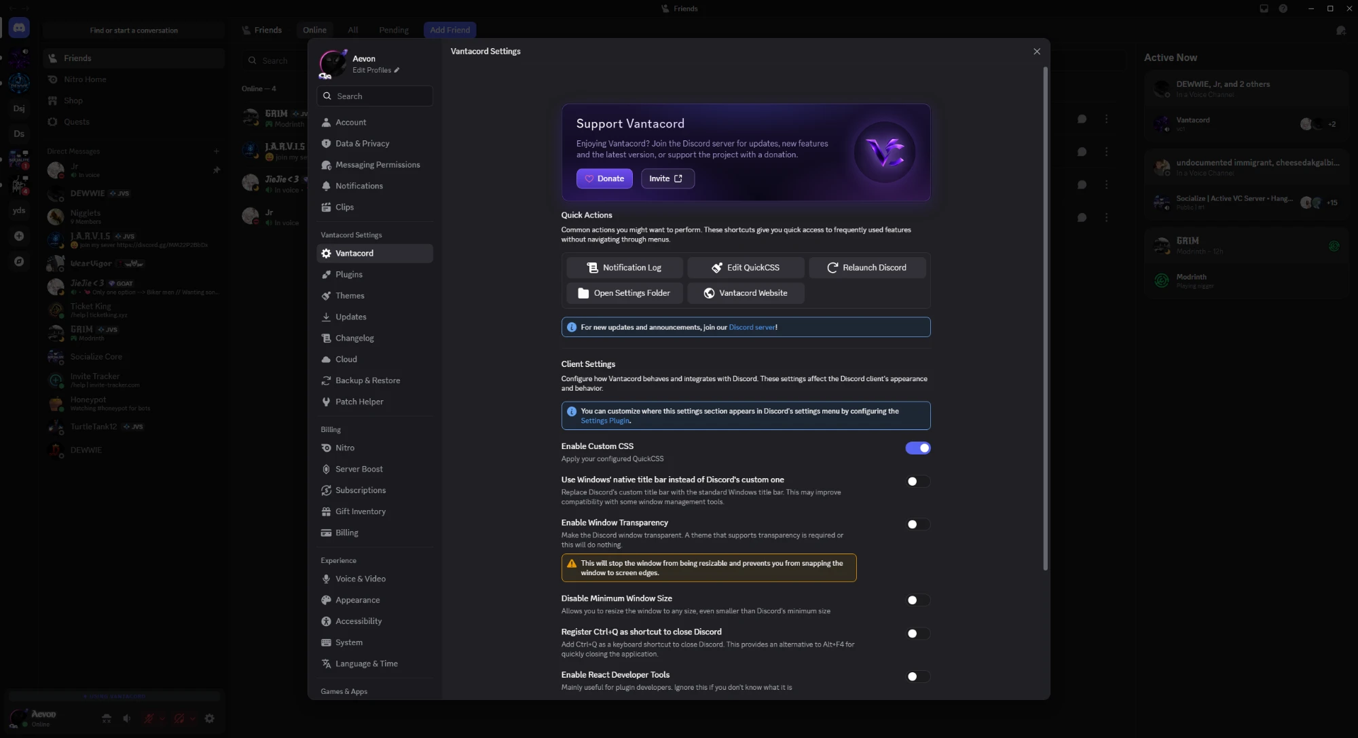Click the Data & Privacy shield icon
This screenshot has width=1358, height=738.
pyautogui.click(x=326, y=144)
